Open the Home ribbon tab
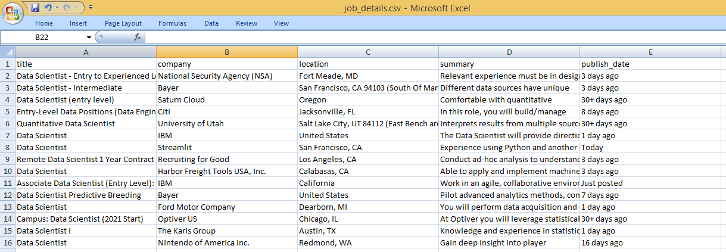 click(x=44, y=23)
